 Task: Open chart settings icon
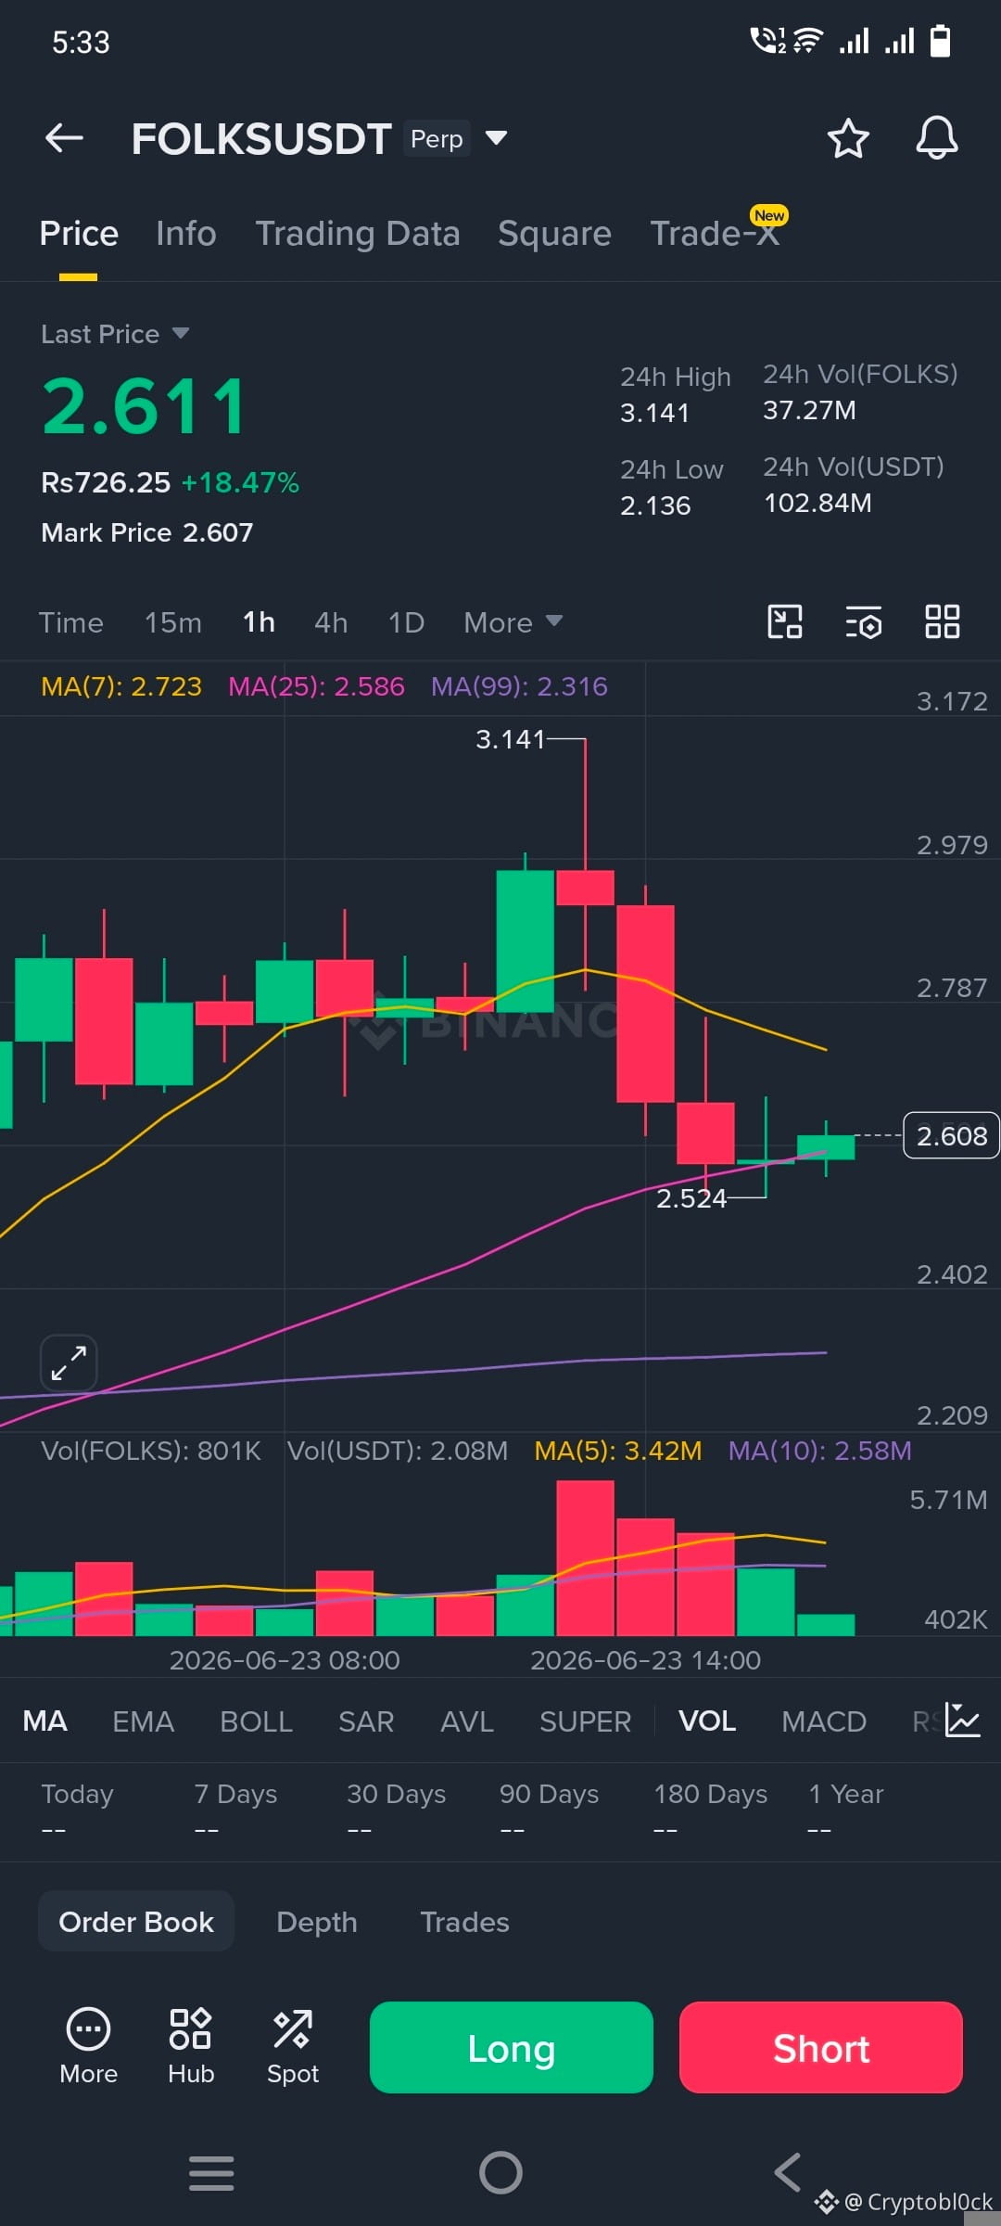pyautogui.click(x=864, y=621)
